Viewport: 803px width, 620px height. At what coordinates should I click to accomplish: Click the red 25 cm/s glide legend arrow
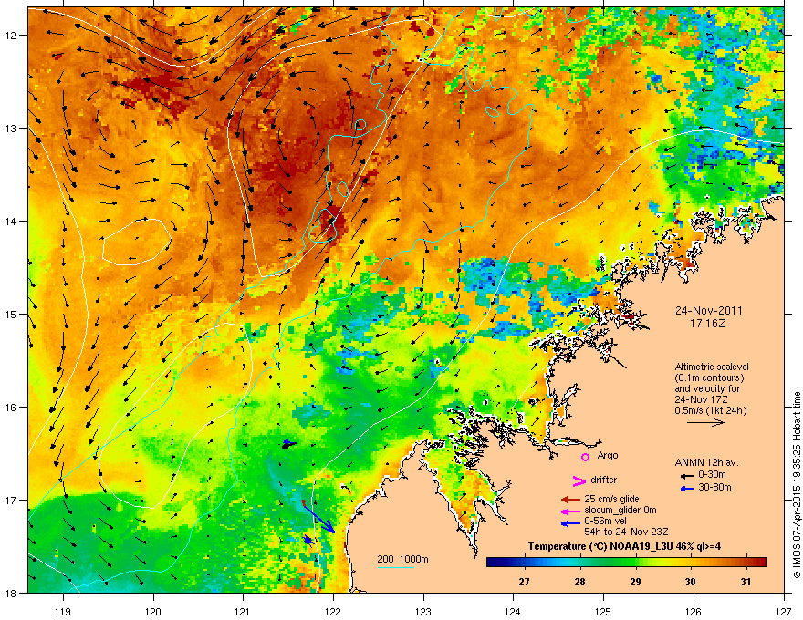[x=570, y=500]
